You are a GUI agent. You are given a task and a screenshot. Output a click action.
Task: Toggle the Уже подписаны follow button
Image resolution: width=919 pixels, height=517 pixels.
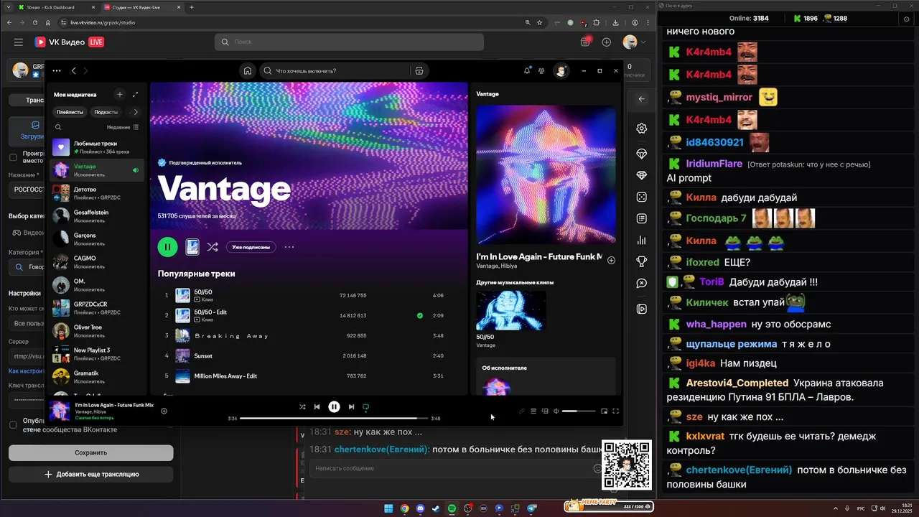251,247
